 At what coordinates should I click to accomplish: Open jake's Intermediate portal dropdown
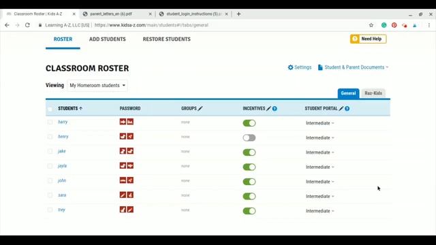click(320, 152)
